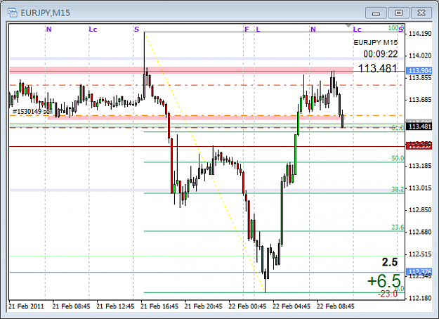Click the '21 Feb 16:45' time axis label
This screenshot has width=439, height=319.
tap(159, 306)
